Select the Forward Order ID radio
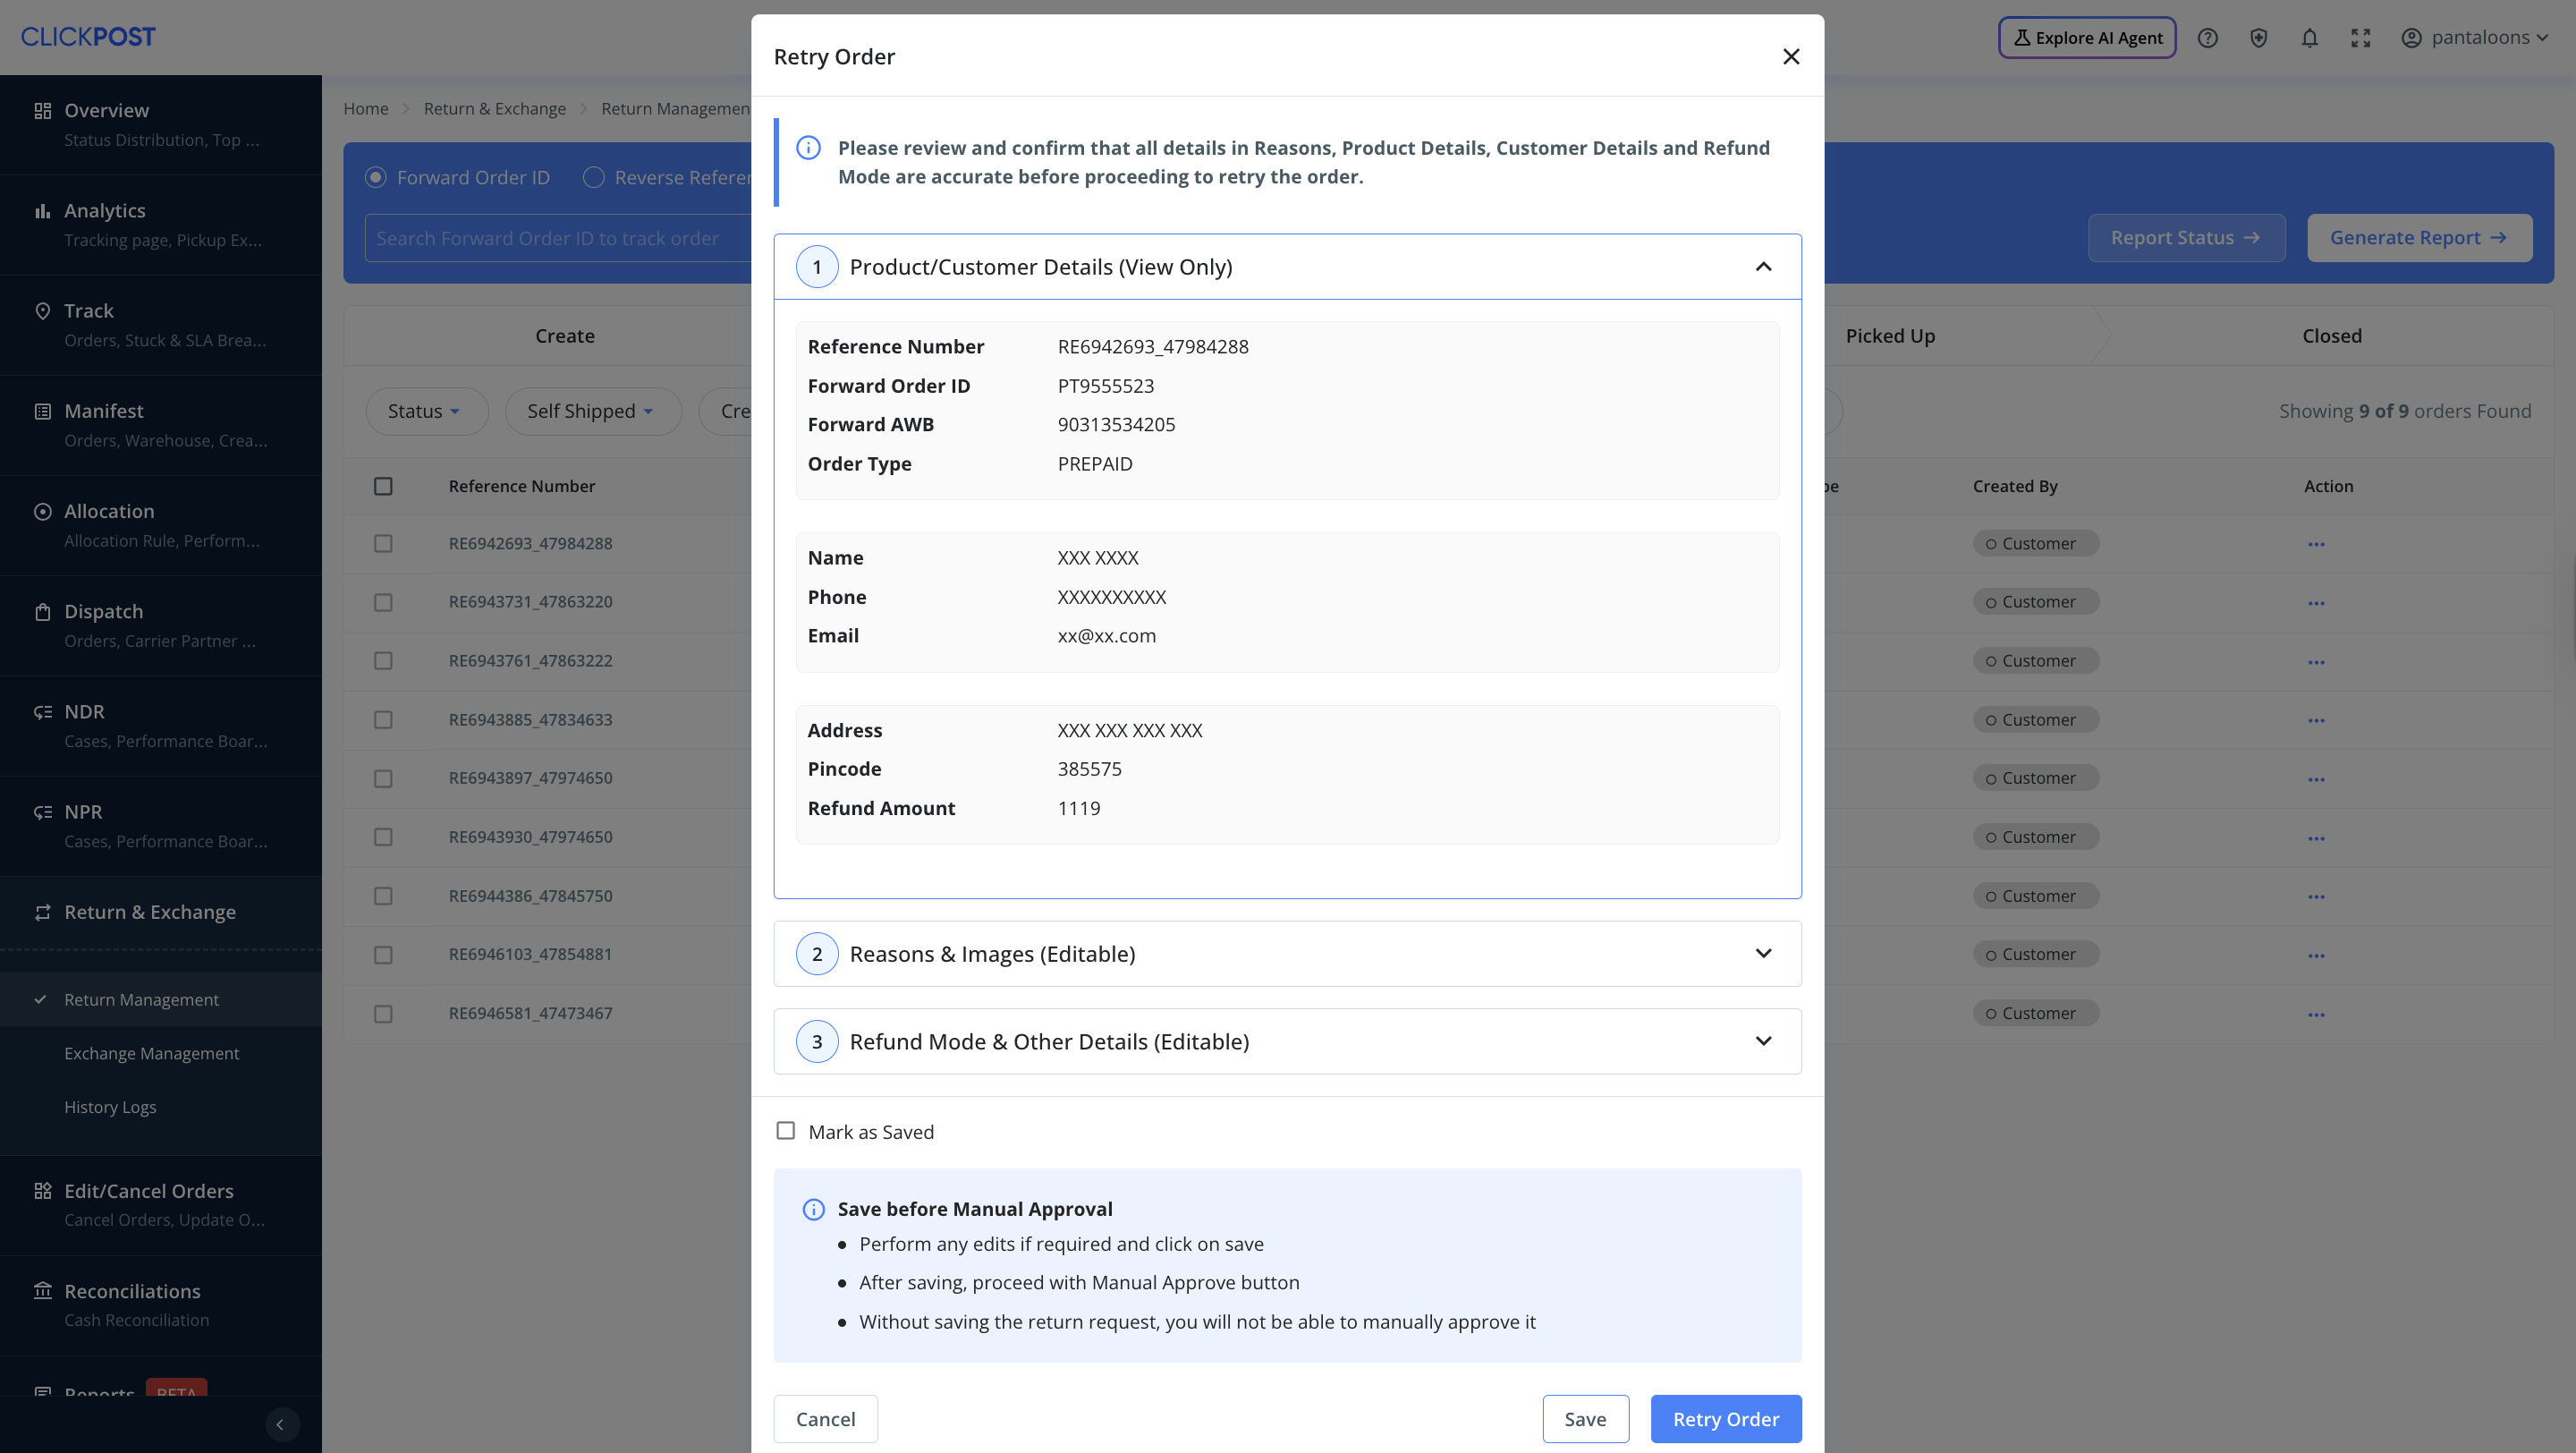Image resolution: width=2576 pixels, height=1453 pixels. tap(376, 177)
